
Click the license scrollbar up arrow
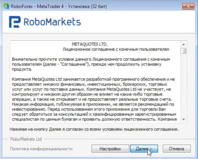[x=184, y=44]
